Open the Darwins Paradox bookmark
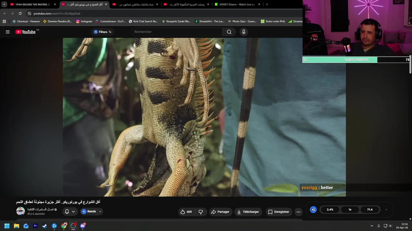This screenshot has height=231, width=412. 57,21
